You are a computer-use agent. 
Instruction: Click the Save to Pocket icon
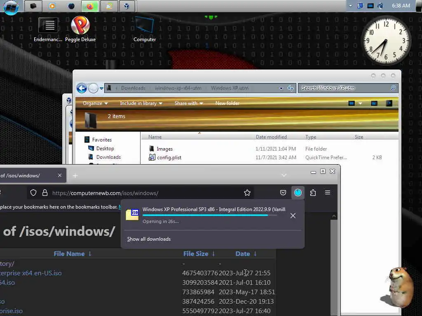click(x=283, y=193)
